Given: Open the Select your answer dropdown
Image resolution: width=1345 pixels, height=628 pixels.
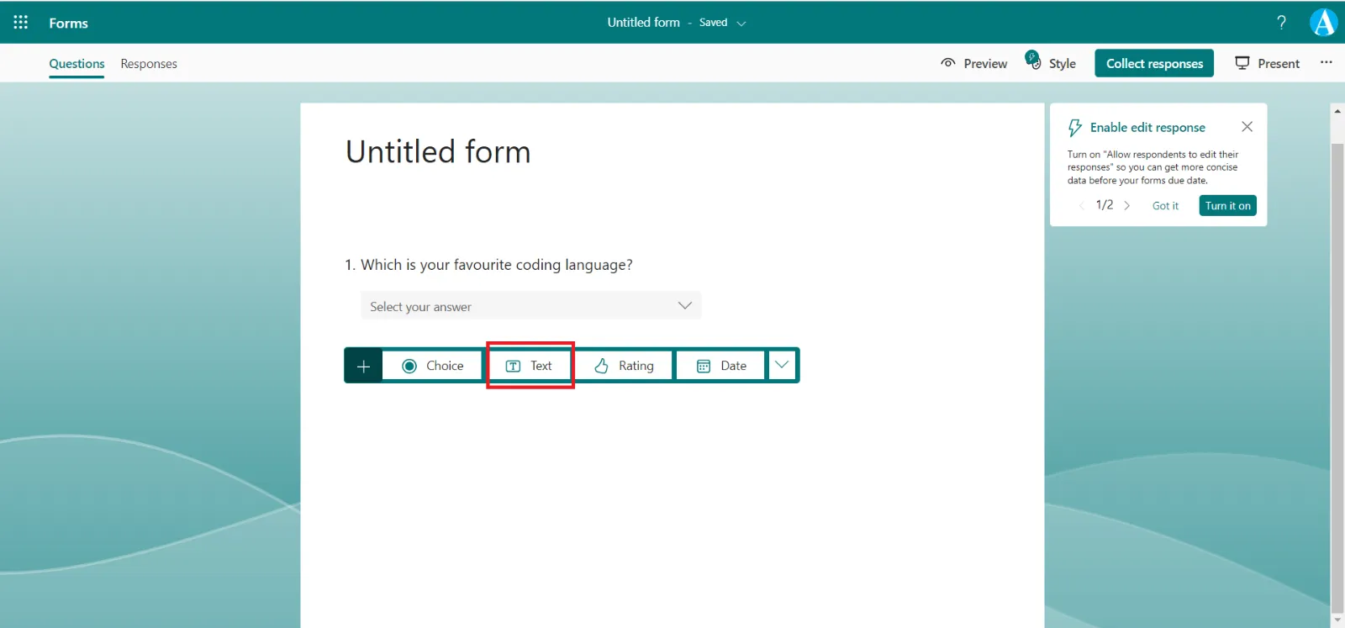Looking at the screenshot, I should 530,305.
